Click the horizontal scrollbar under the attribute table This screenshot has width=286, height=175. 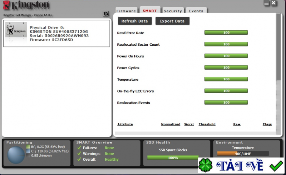tap(195, 133)
